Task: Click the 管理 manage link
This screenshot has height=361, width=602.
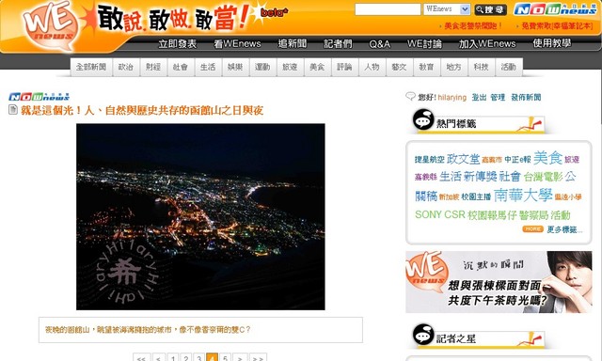Action: coord(498,97)
